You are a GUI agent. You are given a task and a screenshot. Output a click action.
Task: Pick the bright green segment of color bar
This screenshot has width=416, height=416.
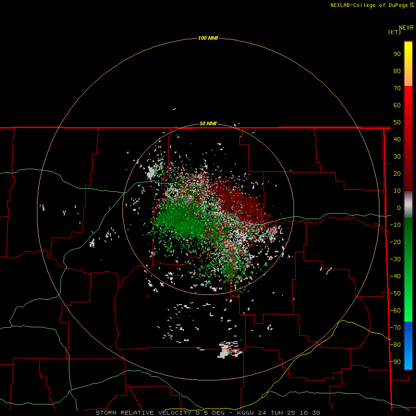(408, 313)
